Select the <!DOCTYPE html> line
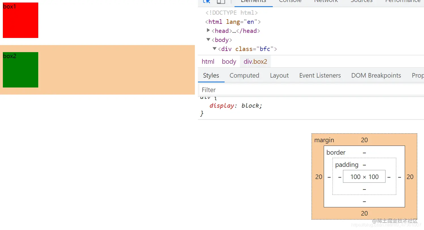424x230 pixels. pos(232,13)
